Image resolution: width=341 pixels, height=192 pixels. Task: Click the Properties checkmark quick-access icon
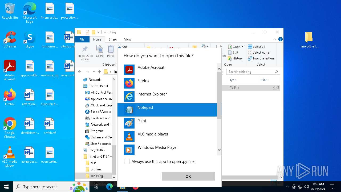click(x=87, y=32)
